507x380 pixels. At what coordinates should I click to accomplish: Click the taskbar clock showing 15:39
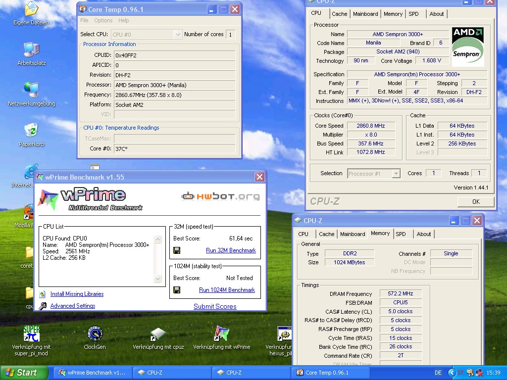(493, 373)
